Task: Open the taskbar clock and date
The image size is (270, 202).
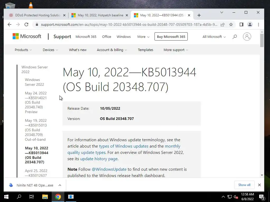Action: (x=247, y=197)
